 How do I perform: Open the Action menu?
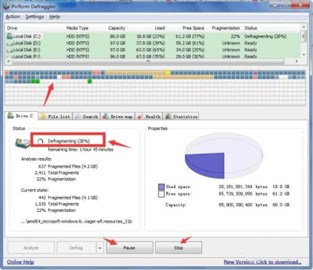click(x=13, y=17)
